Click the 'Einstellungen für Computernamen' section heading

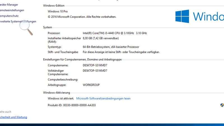82,60
